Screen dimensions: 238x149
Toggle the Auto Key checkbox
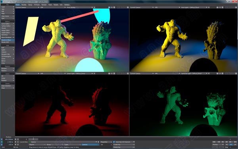point(114,142)
